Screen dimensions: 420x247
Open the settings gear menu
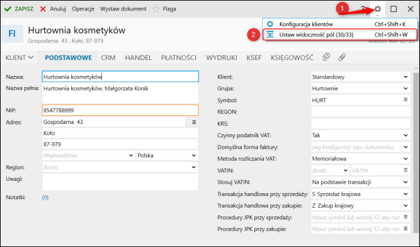coord(378,9)
